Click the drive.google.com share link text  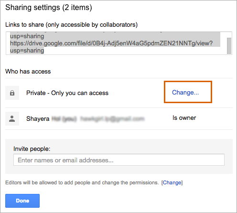(111, 43)
